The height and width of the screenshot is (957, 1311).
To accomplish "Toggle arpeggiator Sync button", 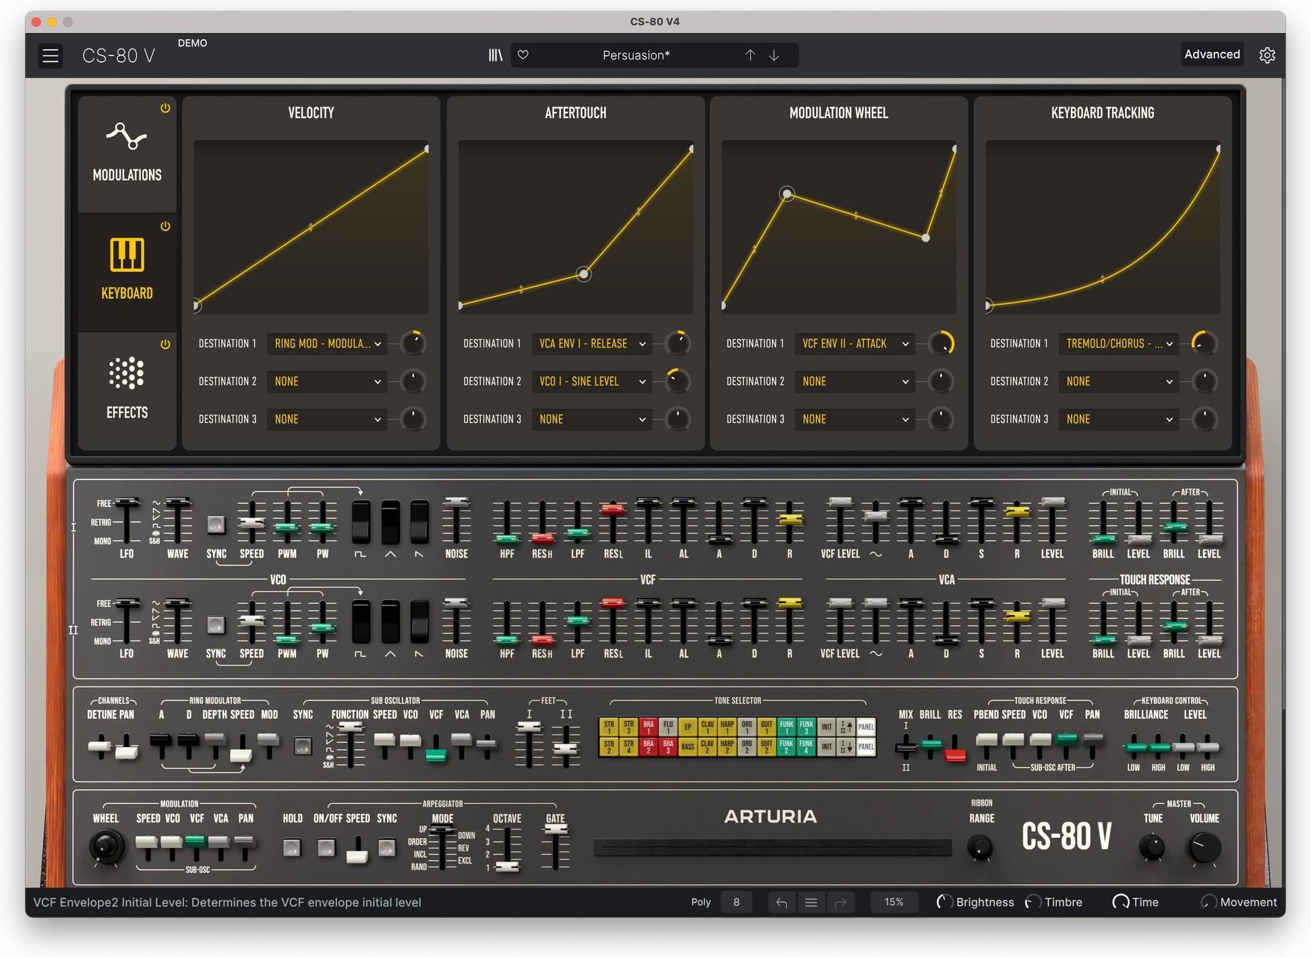I will (x=387, y=848).
